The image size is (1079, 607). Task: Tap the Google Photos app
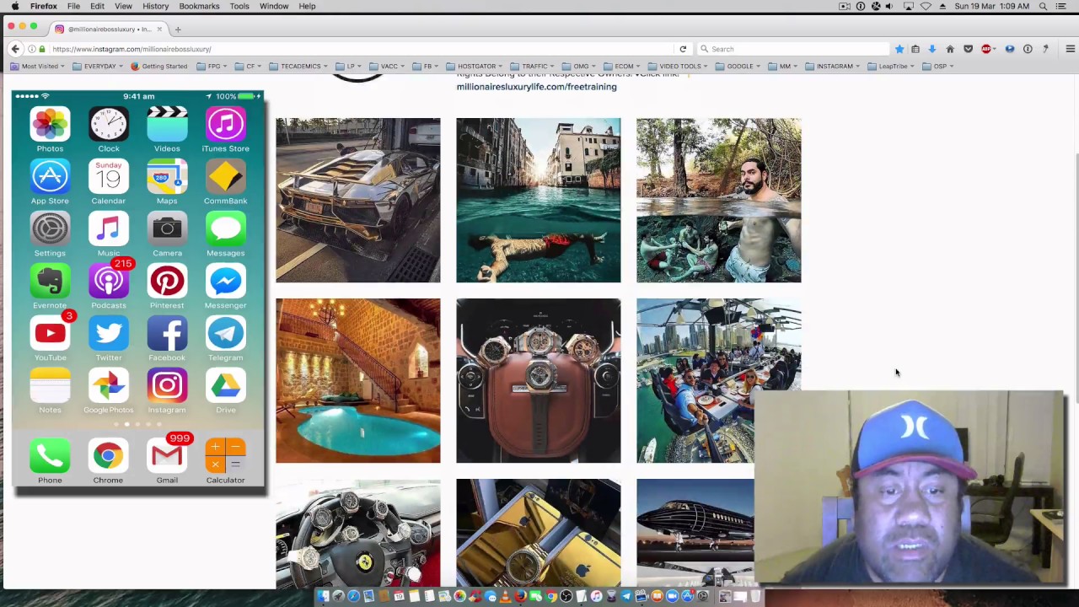pos(109,386)
